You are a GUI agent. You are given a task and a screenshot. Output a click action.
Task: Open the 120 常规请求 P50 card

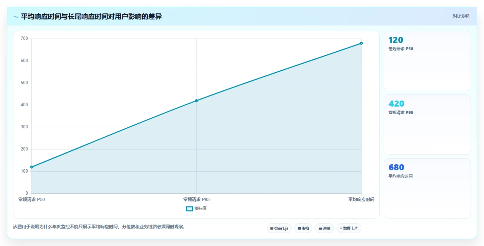pos(427,61)
